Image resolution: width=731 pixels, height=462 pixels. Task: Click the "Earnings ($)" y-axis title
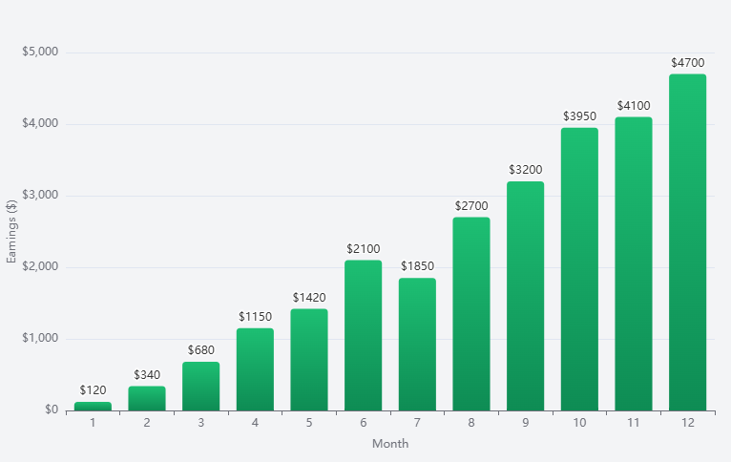pyautogui.click(x=11, y=231)
